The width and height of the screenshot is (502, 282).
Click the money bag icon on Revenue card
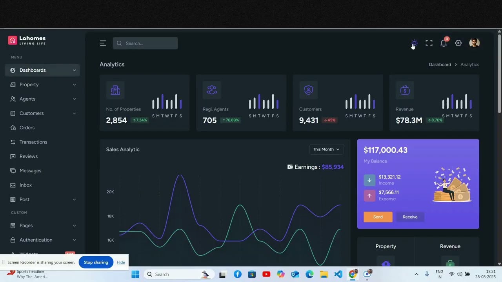coord(405,90)
